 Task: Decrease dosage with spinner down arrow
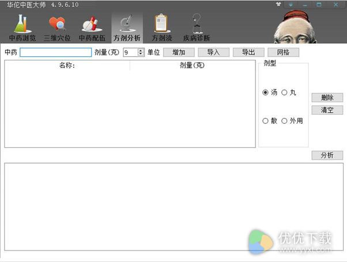pyautogui.click(x=141, y=54)
